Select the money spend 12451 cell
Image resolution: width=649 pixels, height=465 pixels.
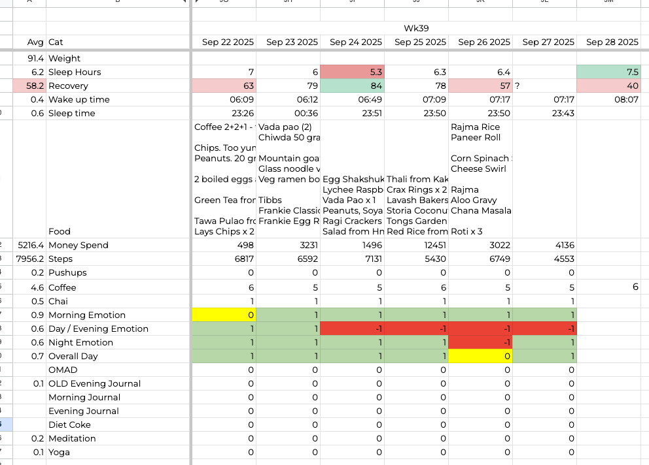pyautogui.click(x=416, y=245)
